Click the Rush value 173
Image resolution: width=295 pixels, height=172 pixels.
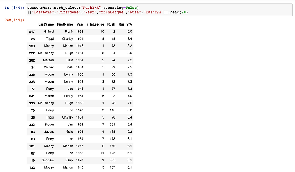113,139
